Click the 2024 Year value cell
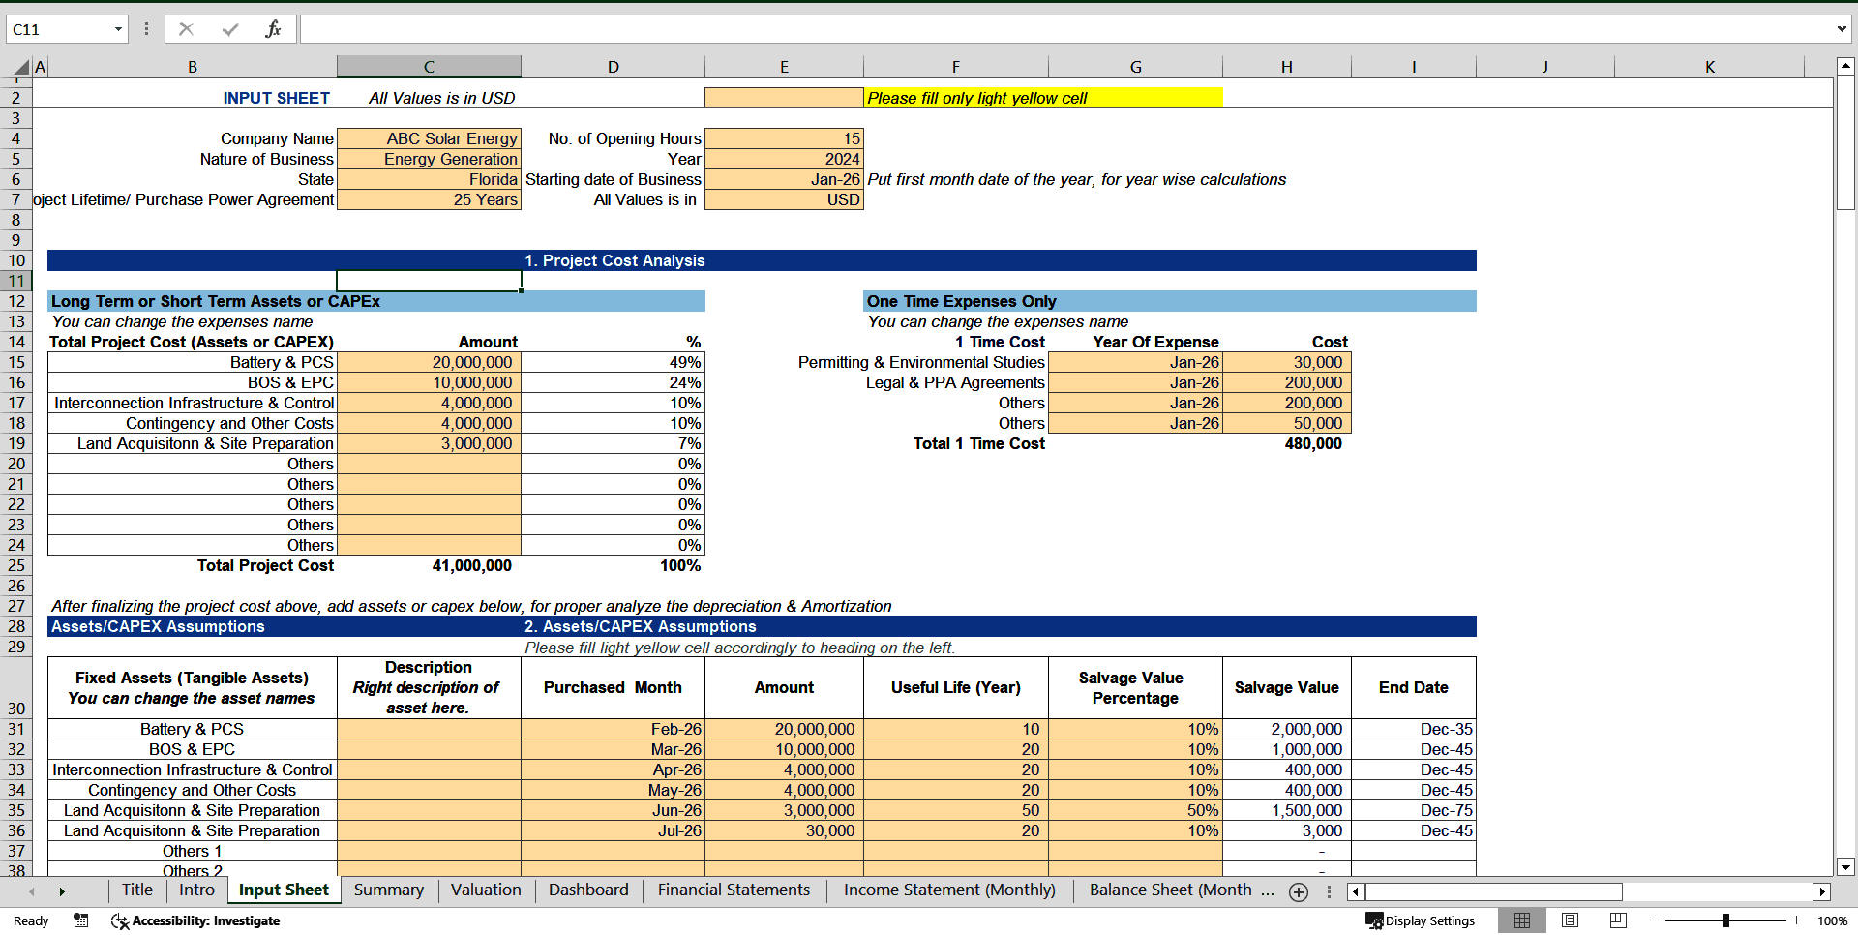The image size is (1858, 935). tap(784, 159)
